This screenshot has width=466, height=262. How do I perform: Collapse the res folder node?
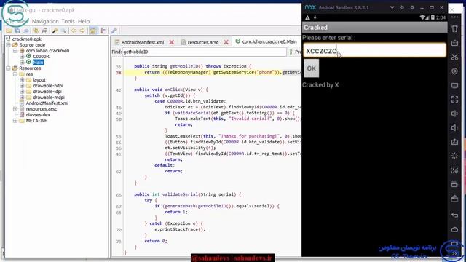coord(15,74)
